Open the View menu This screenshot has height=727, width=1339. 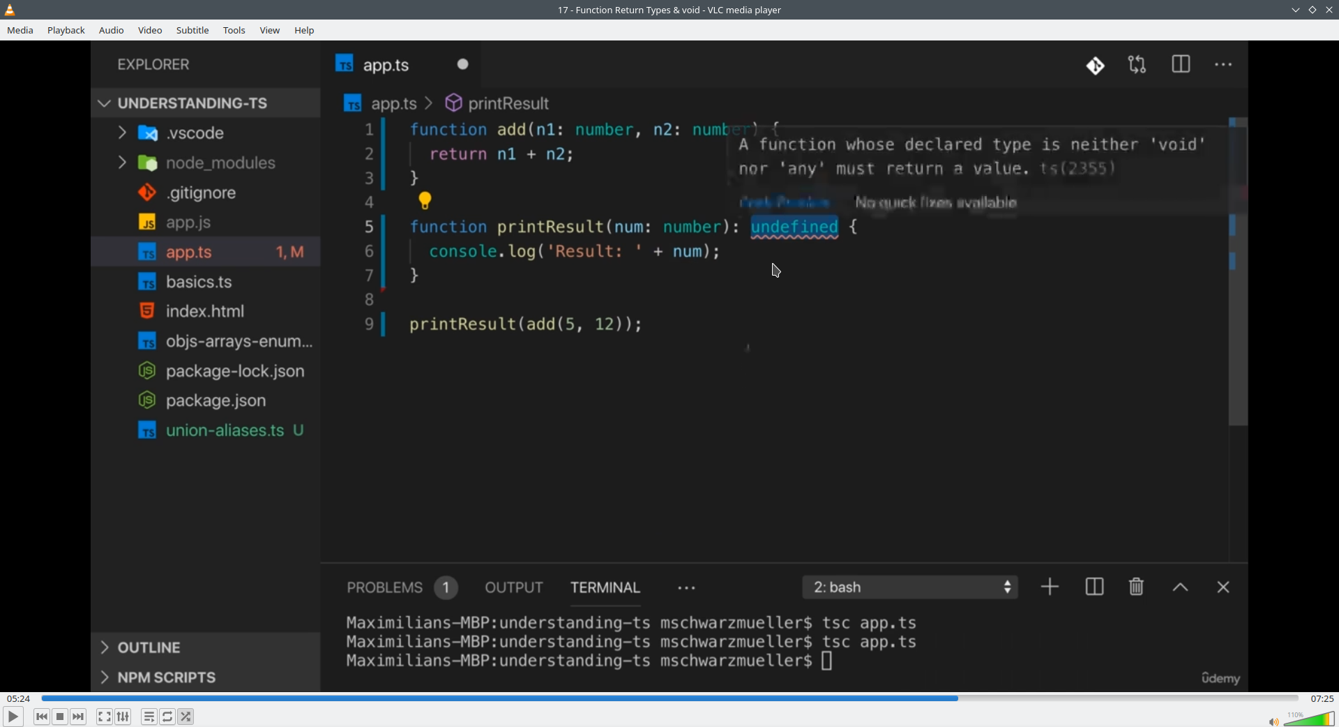tap(270, 31)
